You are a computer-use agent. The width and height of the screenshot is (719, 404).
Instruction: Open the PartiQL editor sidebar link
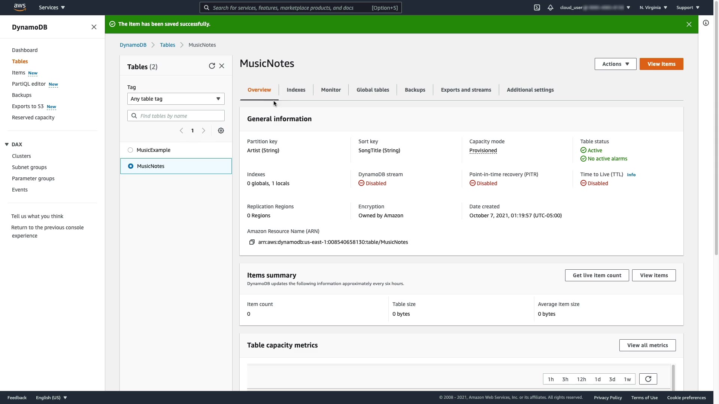(29, 84)
